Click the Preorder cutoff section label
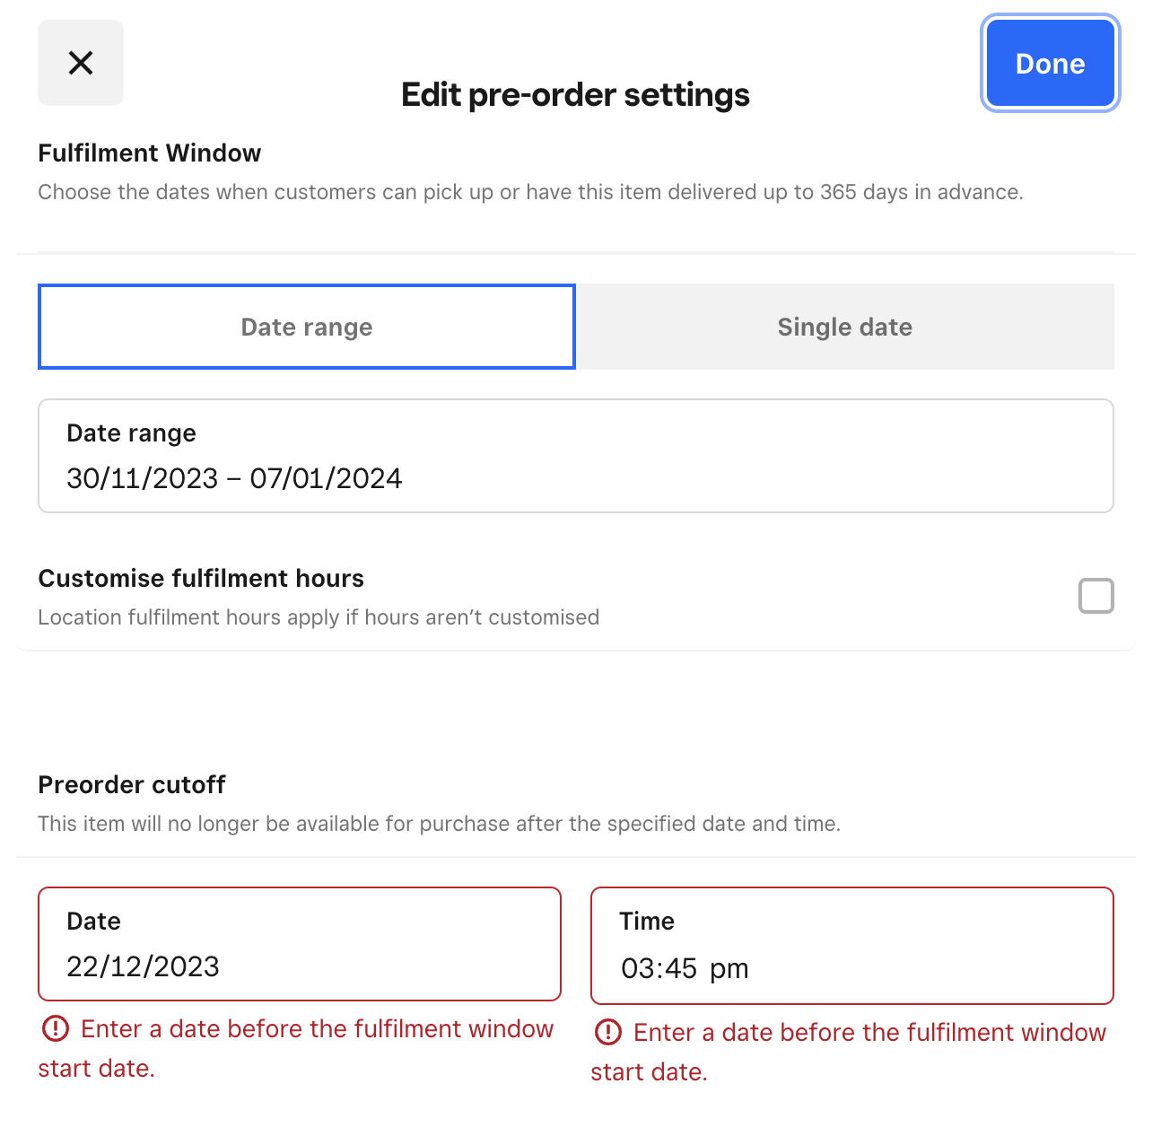 pos(132,784)
